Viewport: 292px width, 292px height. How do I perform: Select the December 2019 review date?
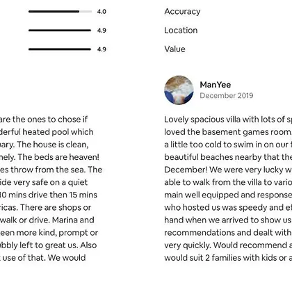(227, 95)
